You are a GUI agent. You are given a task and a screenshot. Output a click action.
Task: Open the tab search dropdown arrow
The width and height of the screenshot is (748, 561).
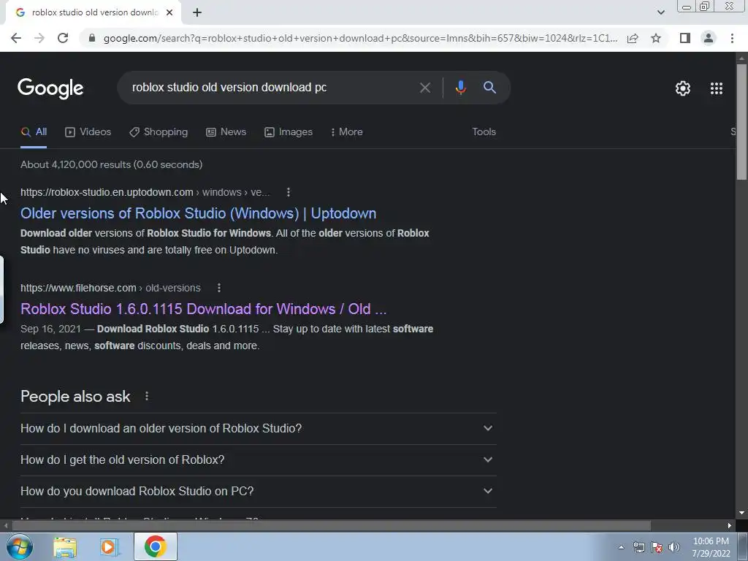pyautogui.click(x=660, y=12)
